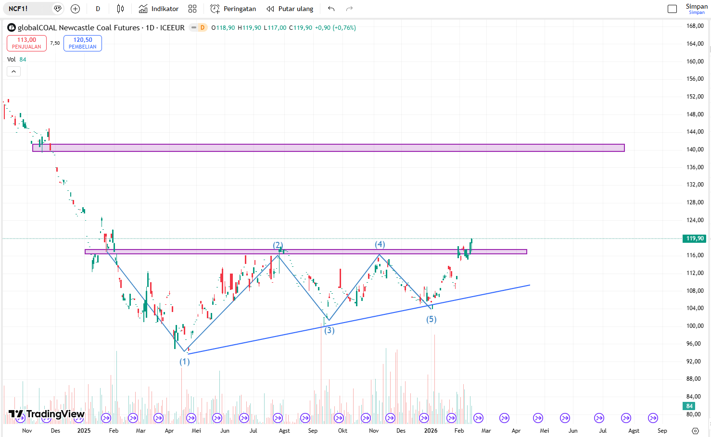The image size is (711, 437).
Task: Save the chart with Simpan
Action: tap(697, 9)
